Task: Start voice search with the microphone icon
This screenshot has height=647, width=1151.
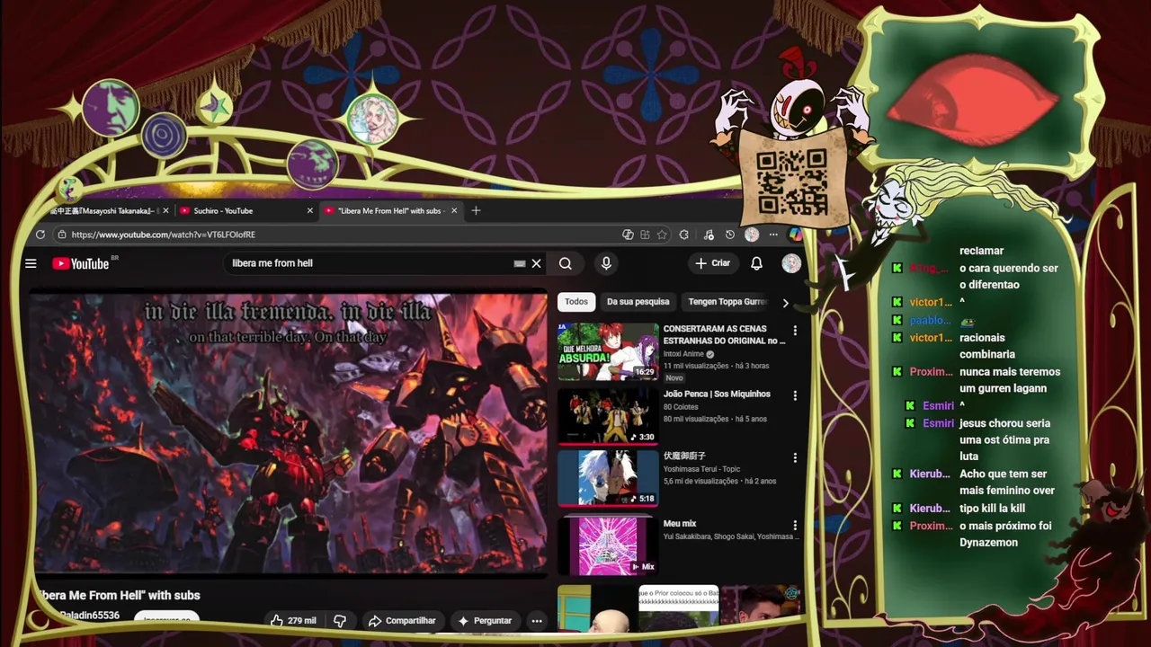Action: pos(606,263)
